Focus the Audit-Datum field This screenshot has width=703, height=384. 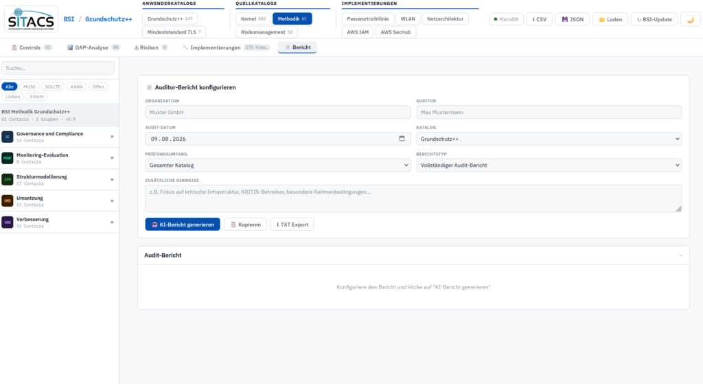tap(278, 139)
